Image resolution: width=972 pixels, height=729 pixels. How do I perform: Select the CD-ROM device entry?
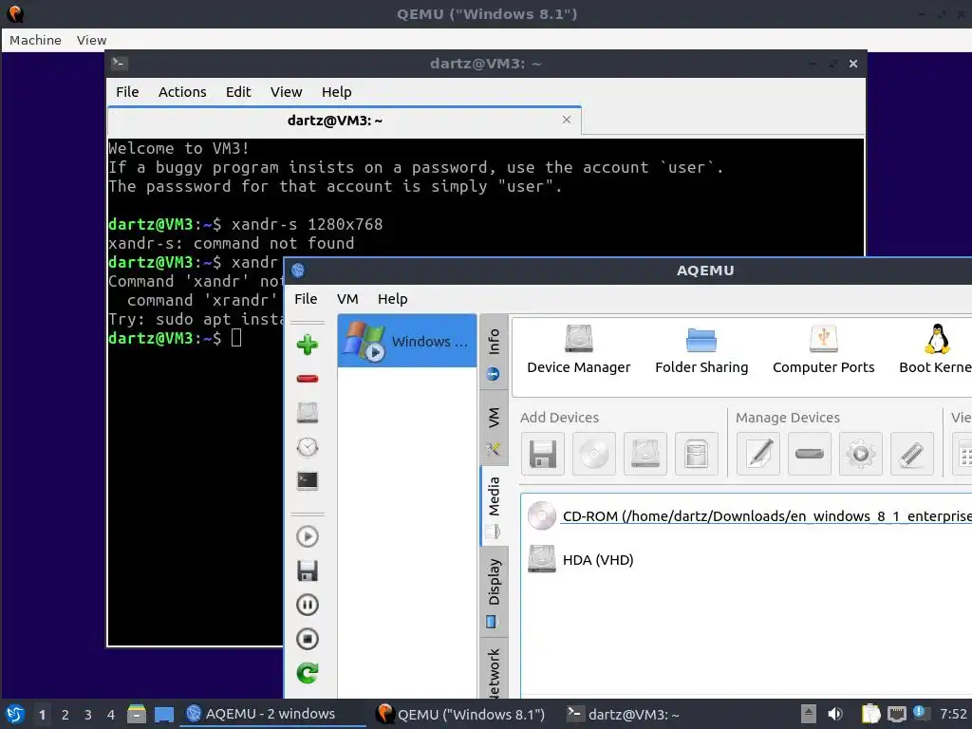[x=747, y=515]
